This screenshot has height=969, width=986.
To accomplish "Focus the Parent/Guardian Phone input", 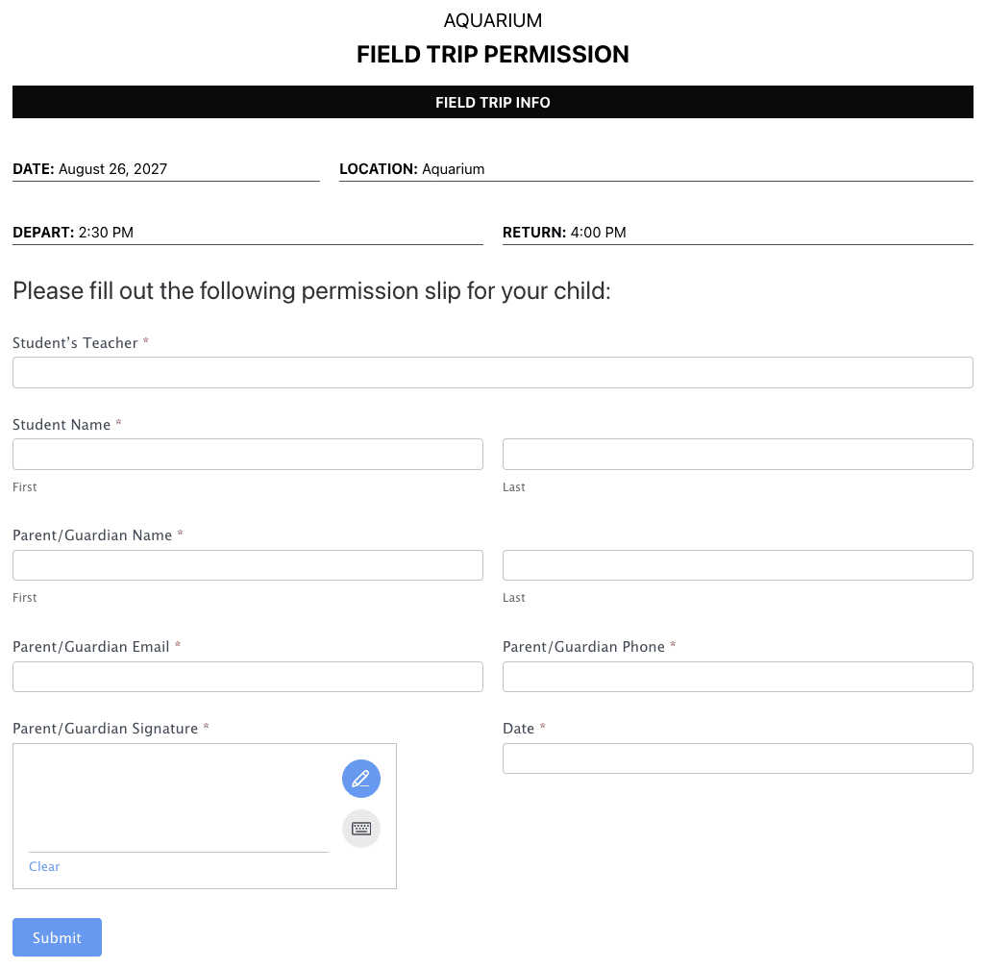I will [737, 677].
